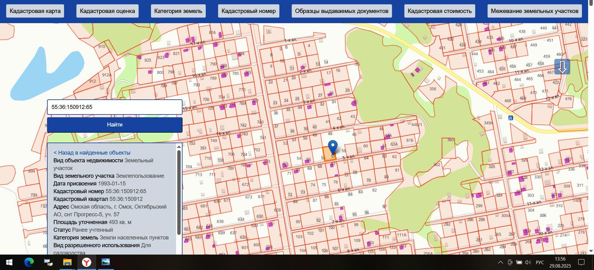Select Межевание земельных участков menu item
594x270 pixels.
coord(534,11)
